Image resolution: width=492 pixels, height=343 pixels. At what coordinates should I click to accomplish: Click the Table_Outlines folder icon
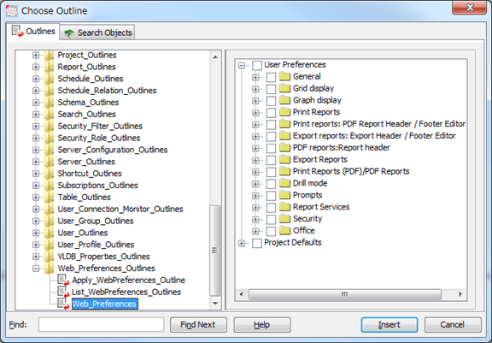tap(50, 198)
